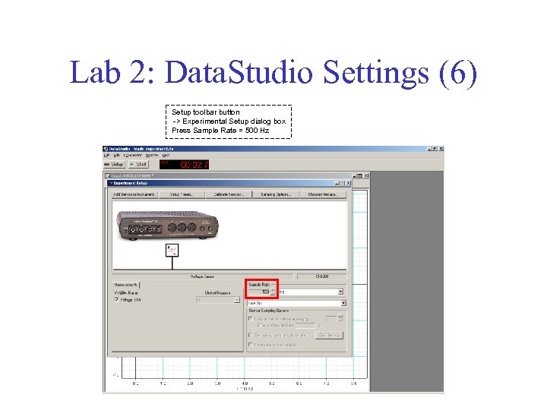The image size is (547, 410).
Task: Open Sampling Options dialog
Action: 276,194
